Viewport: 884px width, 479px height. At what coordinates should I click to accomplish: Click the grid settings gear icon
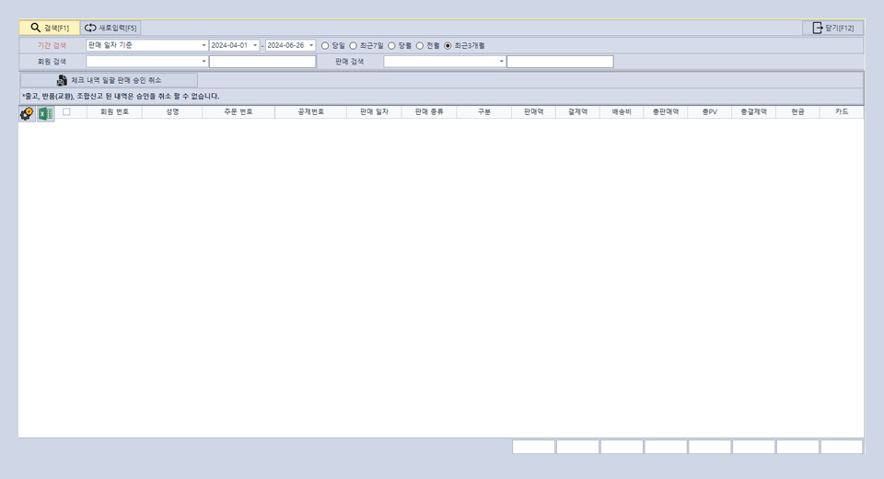[x=27, y=113]
